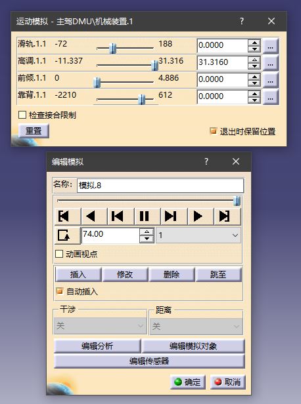Screen dimensions: 301x404
Task: Open 编辑模拟对象
Action: tap(193, 346)
